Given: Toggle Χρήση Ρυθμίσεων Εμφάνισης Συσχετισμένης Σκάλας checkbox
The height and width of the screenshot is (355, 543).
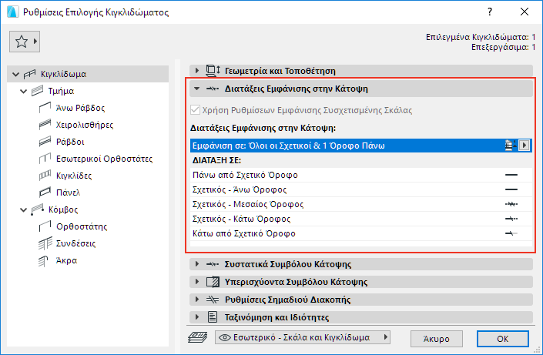Looking at the screenshot, I should pos(196,110).
